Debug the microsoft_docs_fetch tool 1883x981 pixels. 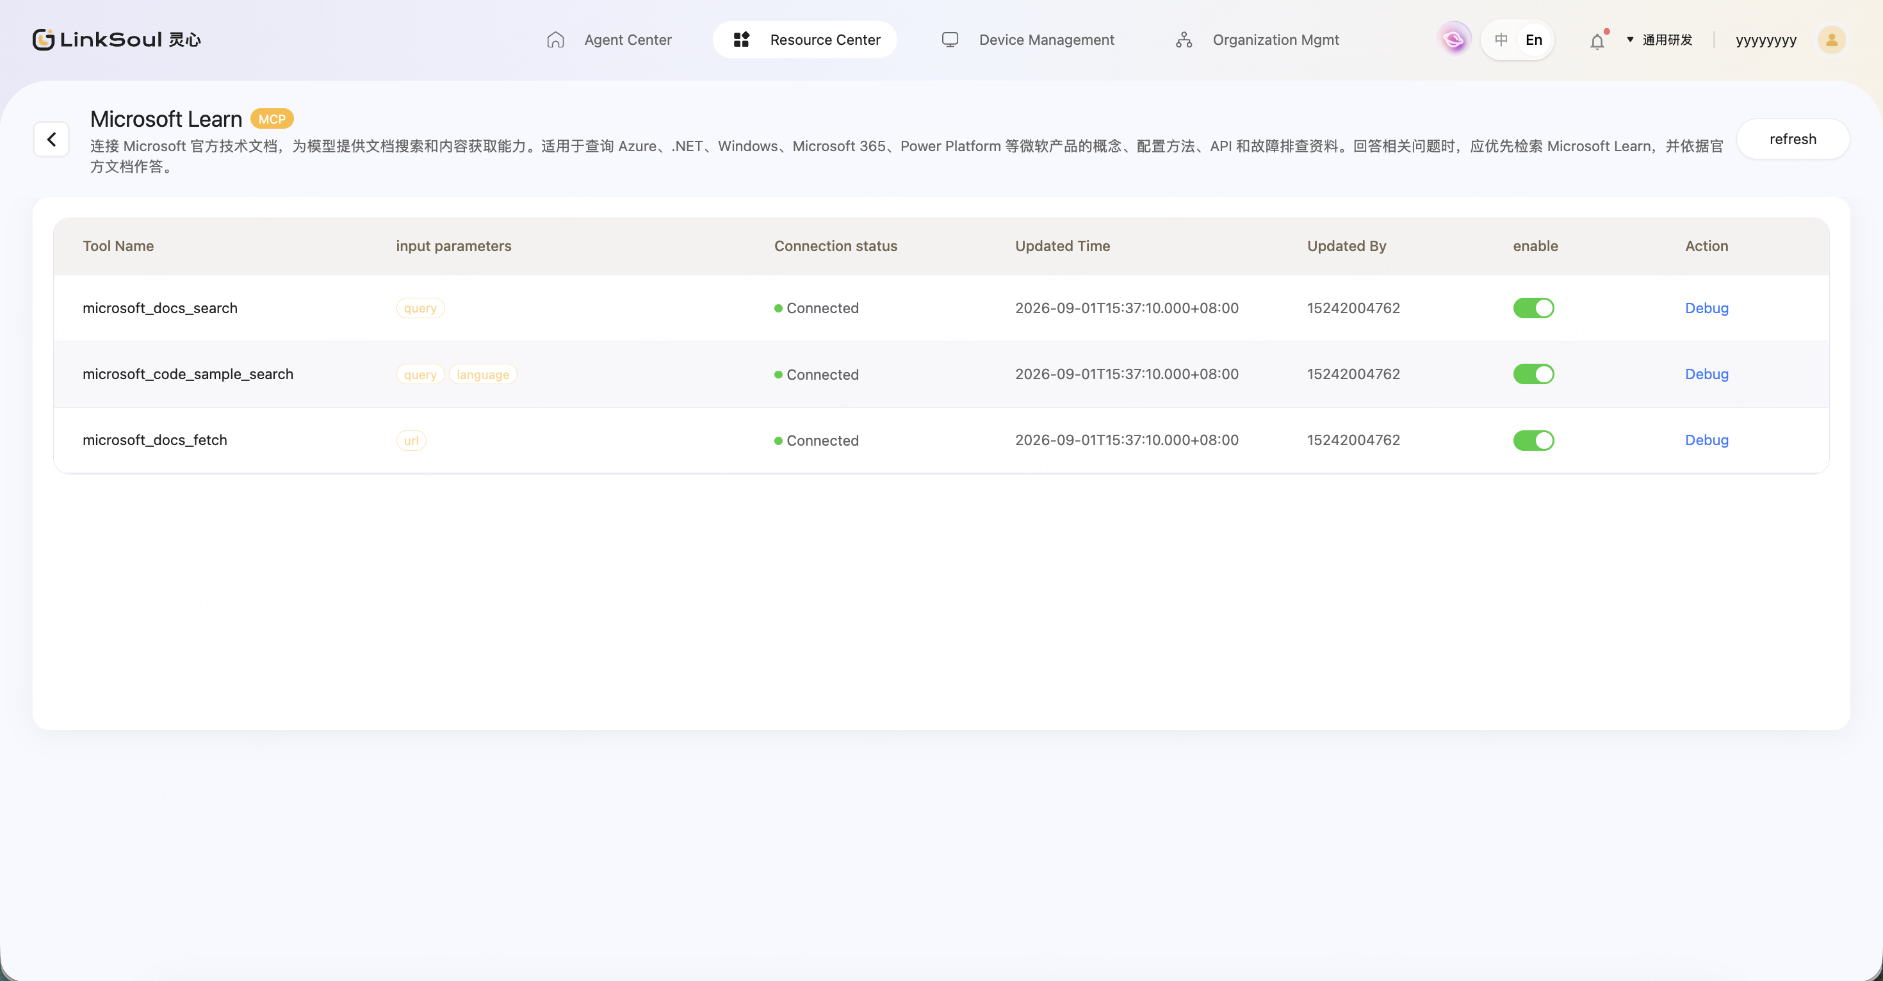tap(1706, 440)
